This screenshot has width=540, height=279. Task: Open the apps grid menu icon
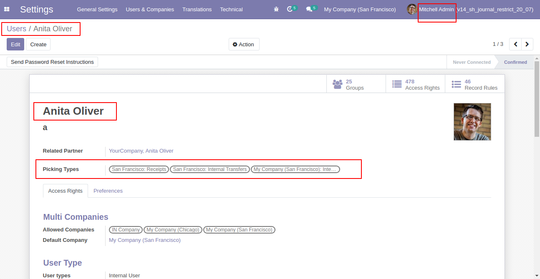click(x=7, y=9)
